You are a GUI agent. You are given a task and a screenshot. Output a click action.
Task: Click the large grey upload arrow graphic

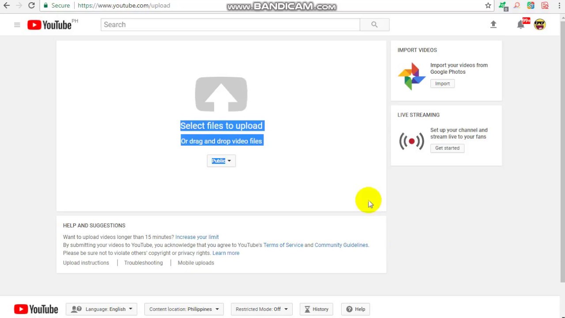[221, 94]
